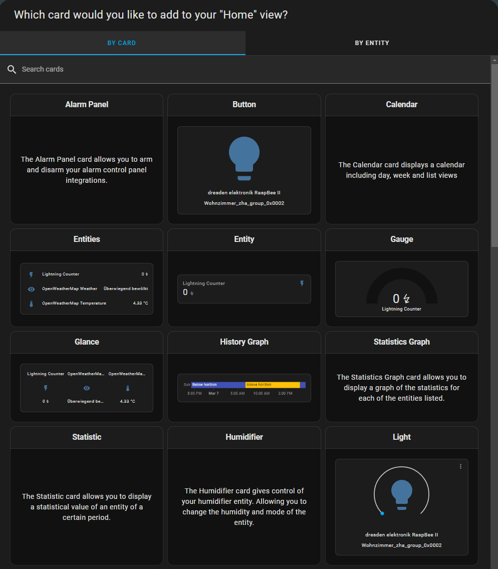The height and width of the screenshot is (569, 498).
Task: Click the thermometer icon in Entities card
Action: [31, 304]
